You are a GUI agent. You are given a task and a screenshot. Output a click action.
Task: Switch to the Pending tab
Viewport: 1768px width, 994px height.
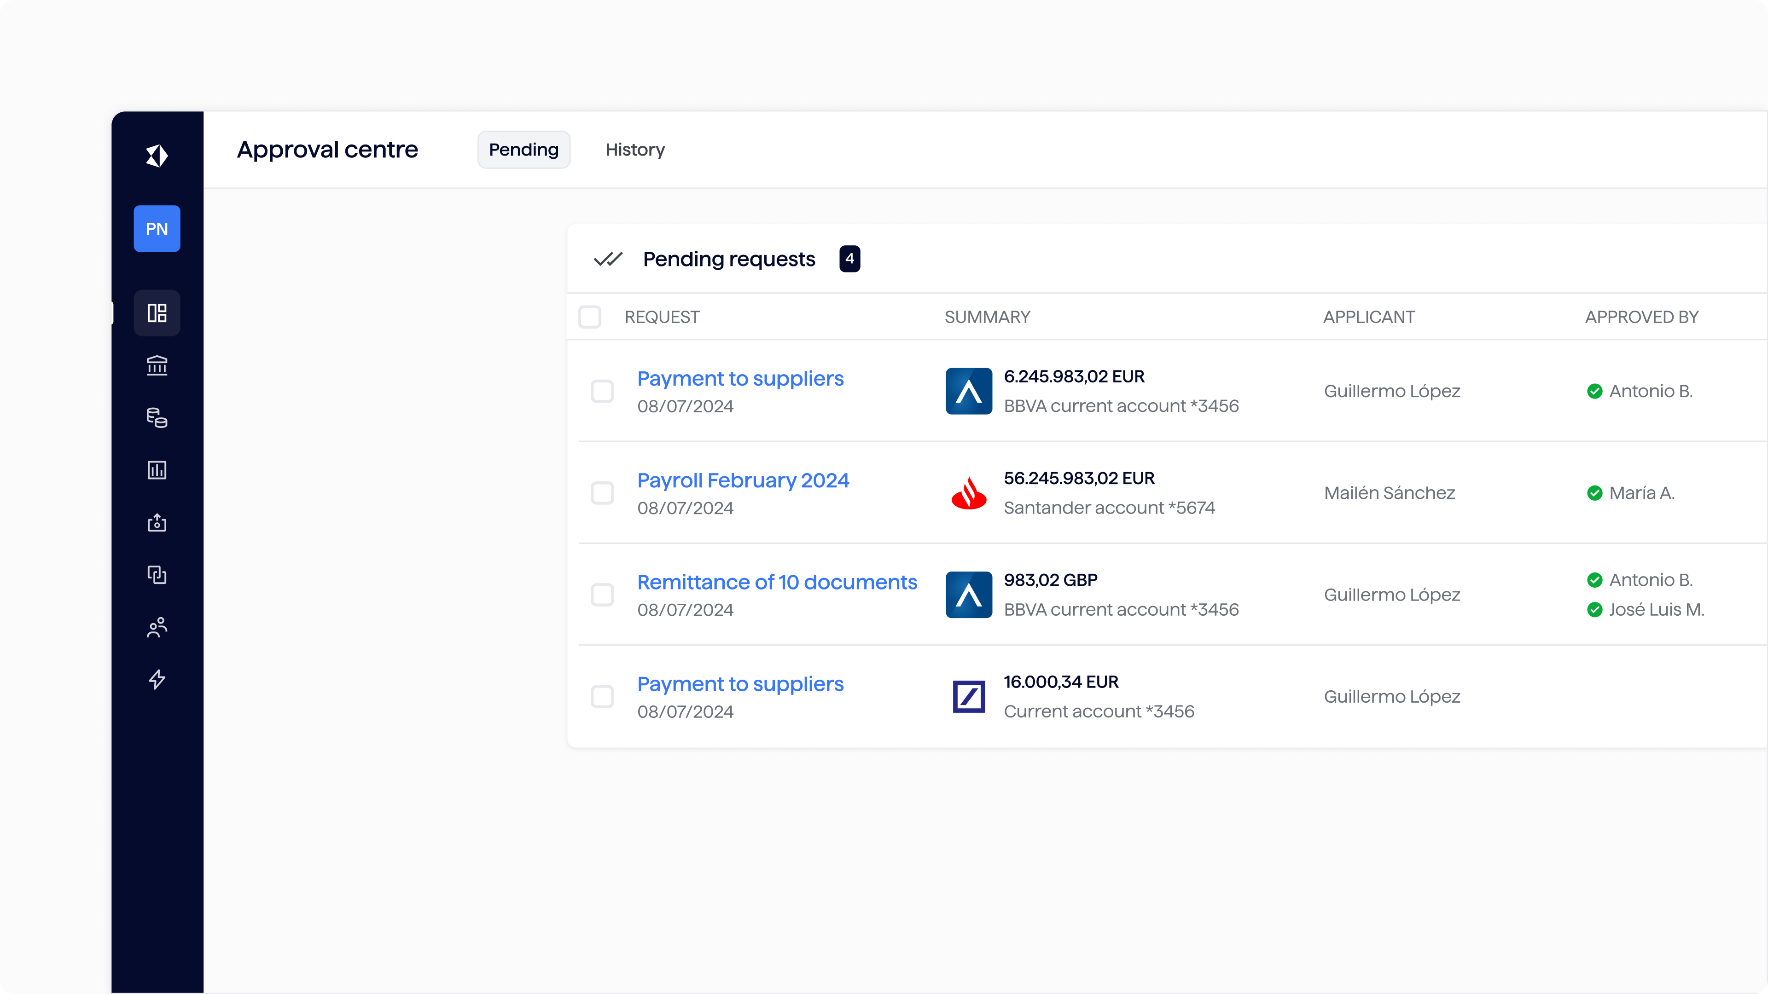(523, 150)
